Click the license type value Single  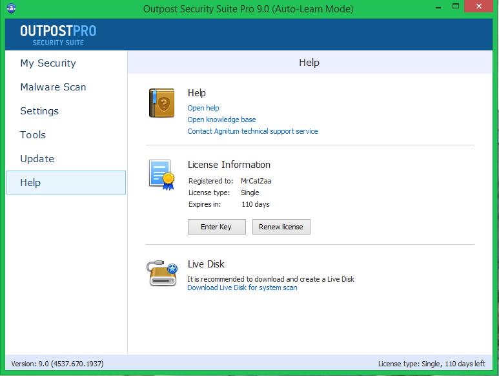(250, 193)
